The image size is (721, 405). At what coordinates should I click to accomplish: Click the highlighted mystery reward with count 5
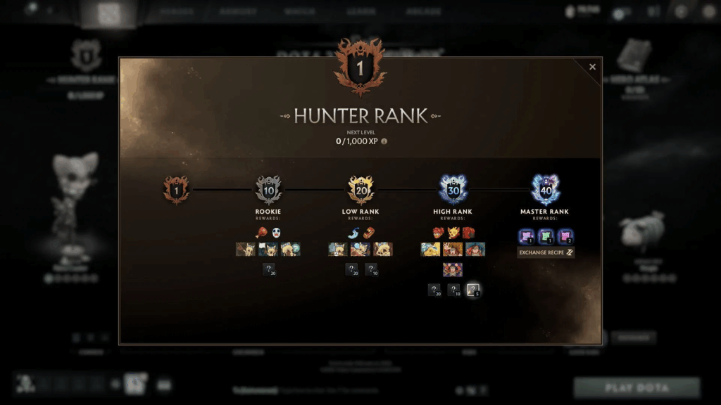472,290
